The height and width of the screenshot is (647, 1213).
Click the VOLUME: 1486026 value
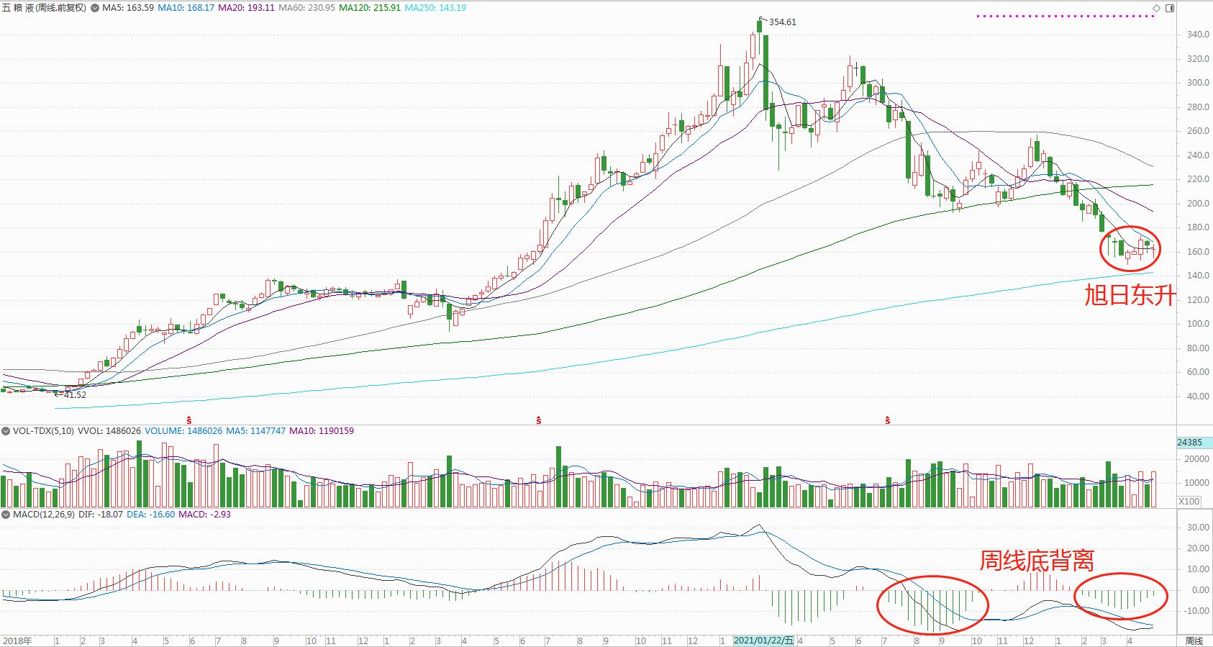pyautogui.click(x=183, y=431)
